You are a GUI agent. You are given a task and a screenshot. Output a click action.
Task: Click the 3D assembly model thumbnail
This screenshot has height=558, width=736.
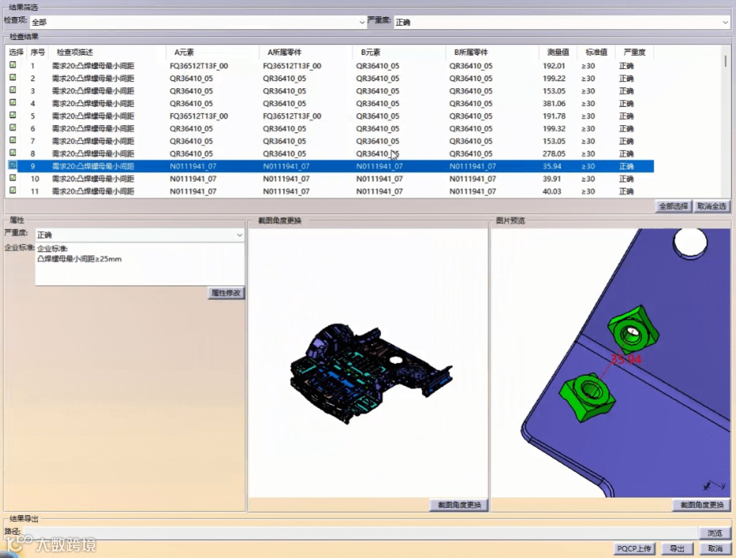[x=370, y=372]
